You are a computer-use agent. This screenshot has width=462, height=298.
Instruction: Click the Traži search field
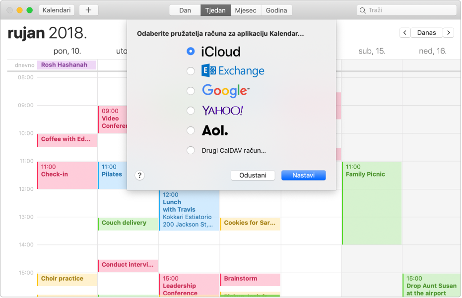coord(406,10)
